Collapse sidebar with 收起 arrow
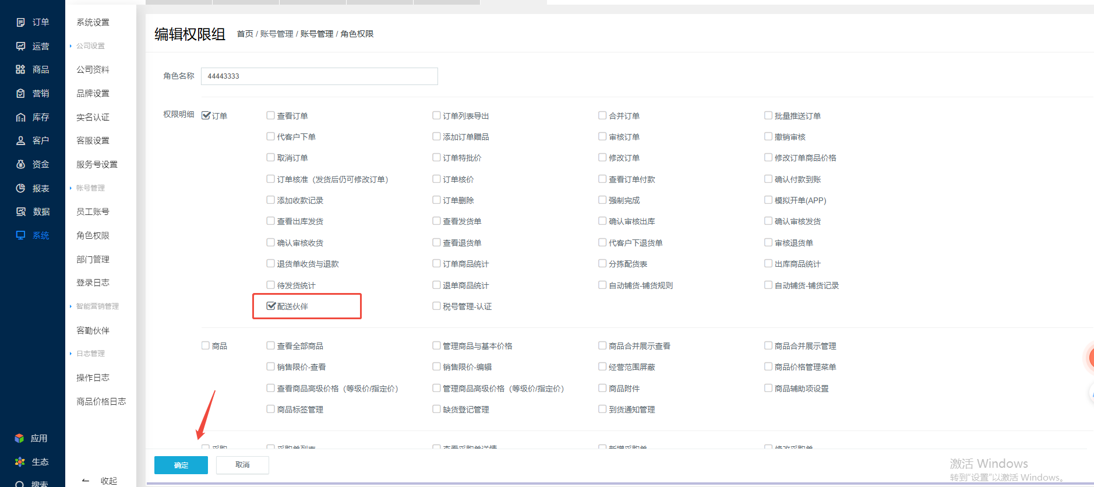Viewport: 1094px width, 487px height. [x=86, y=481]
